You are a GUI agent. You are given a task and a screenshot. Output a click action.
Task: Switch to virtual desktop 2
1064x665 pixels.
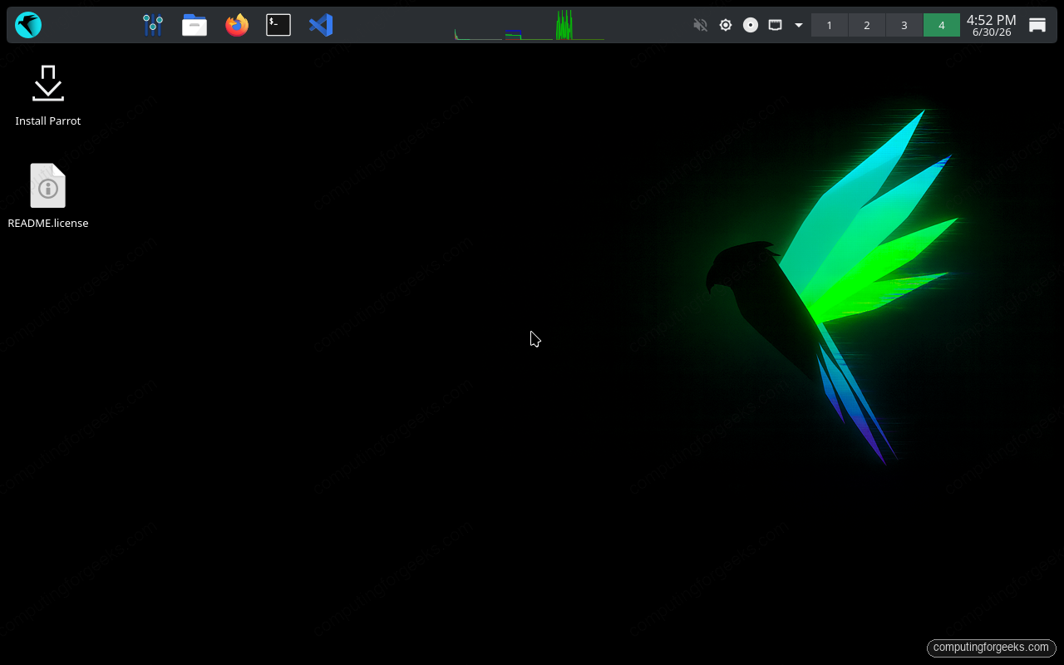pos(867,25)
